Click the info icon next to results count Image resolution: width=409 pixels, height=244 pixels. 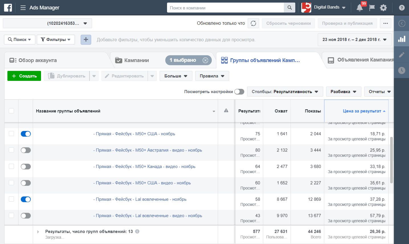tap(137, 231)
